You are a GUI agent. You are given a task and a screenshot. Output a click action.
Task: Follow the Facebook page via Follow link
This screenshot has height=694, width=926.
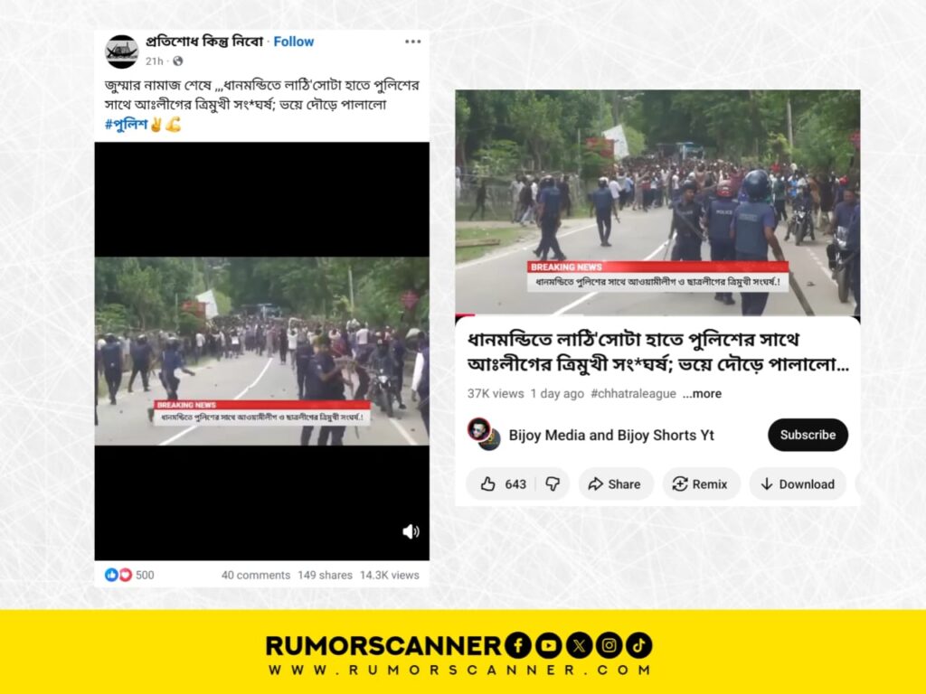(294, 42)
